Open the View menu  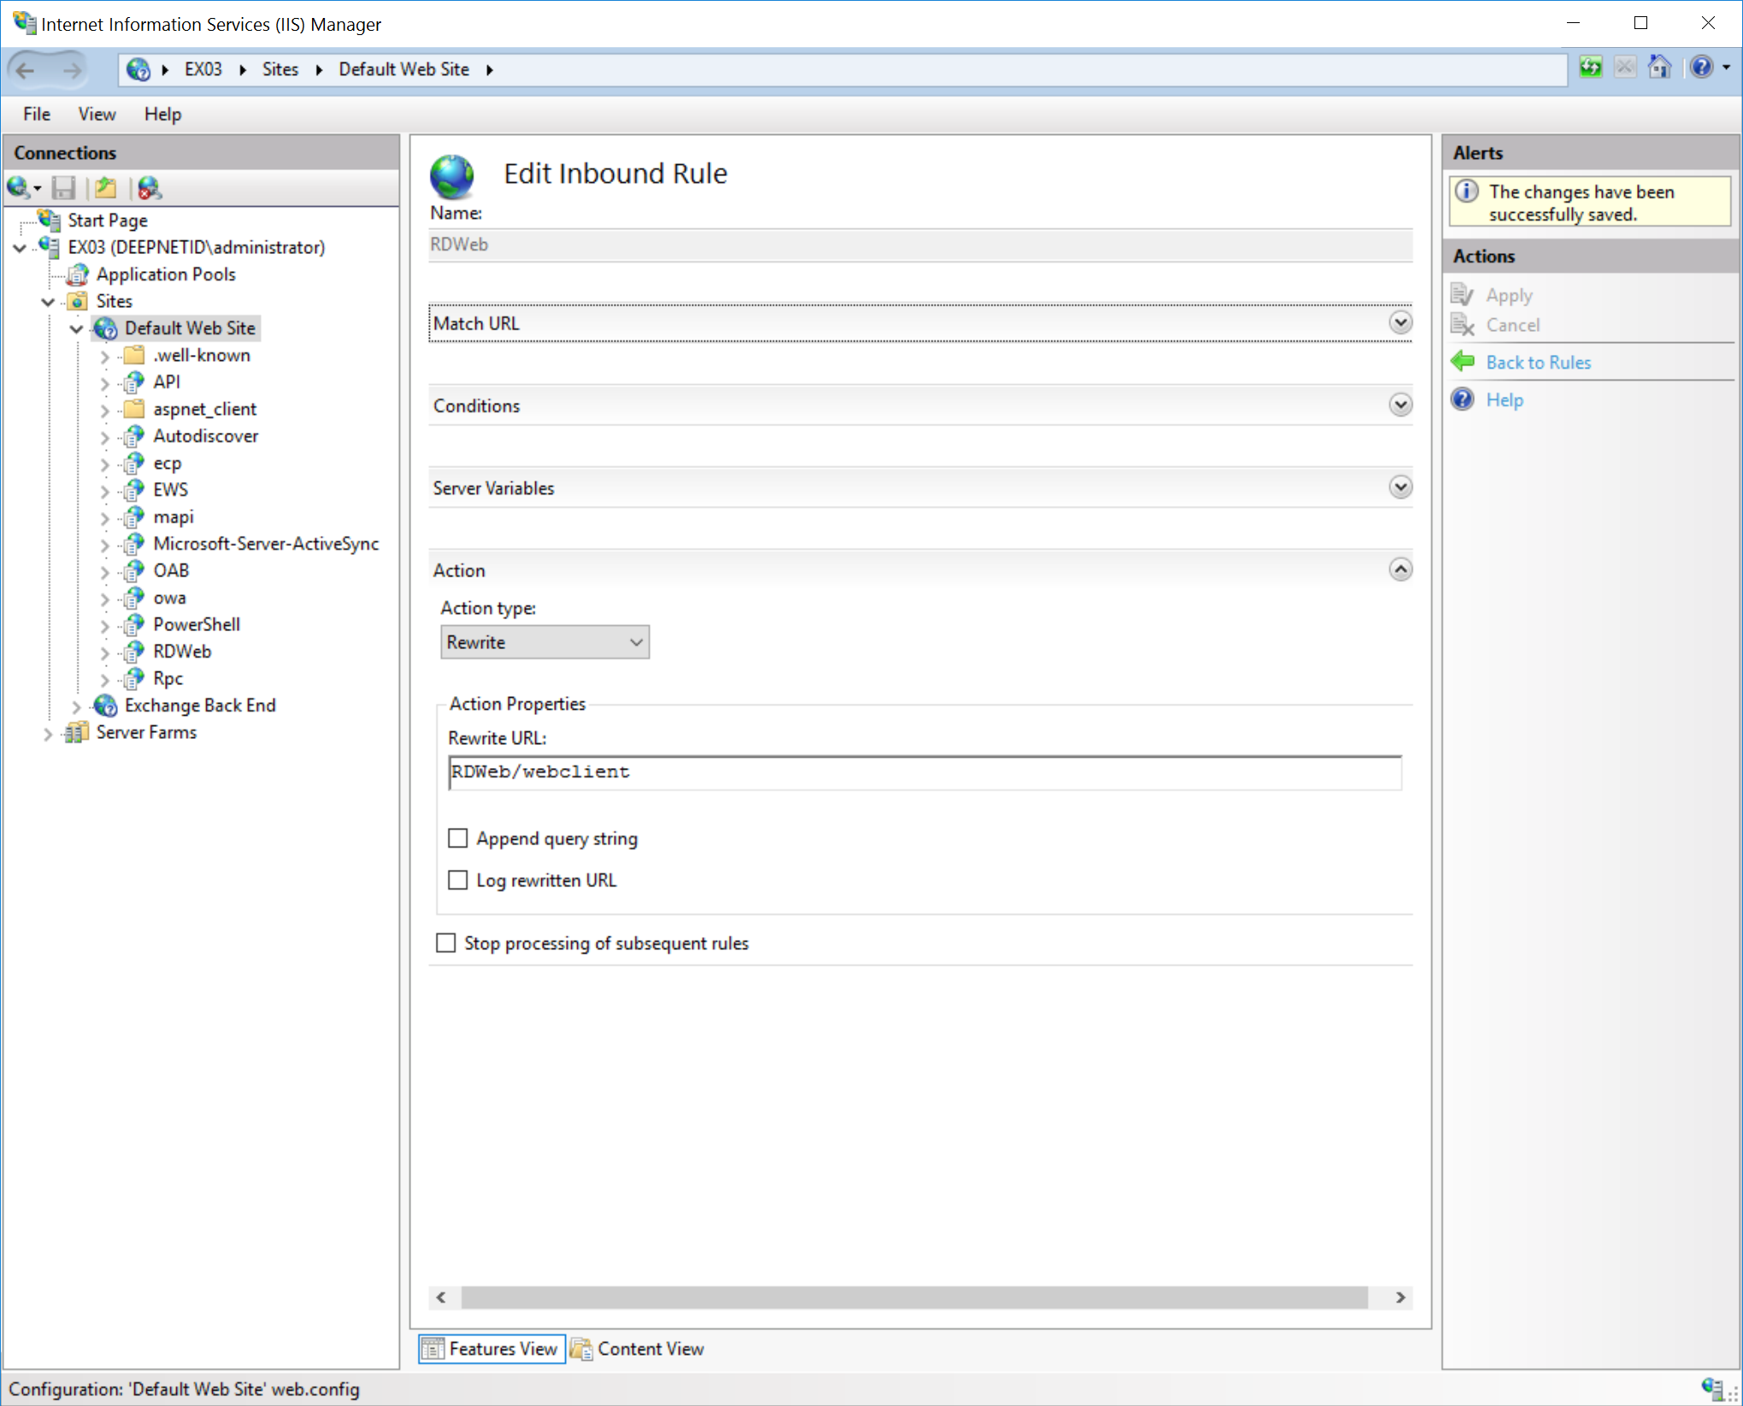(x=97, y=114)
